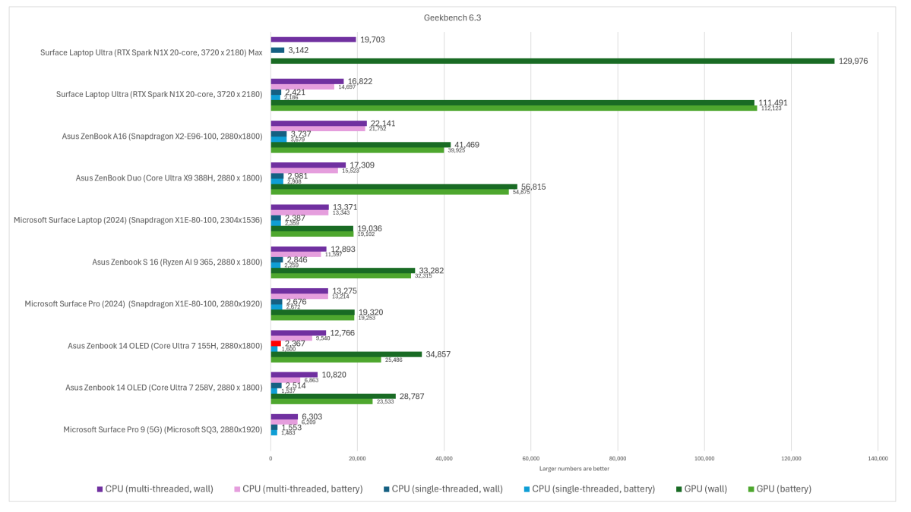Click the Asus ZenBook A16 Snapdragon X2 label
911x512 pixels.
[x=162, y=137]
